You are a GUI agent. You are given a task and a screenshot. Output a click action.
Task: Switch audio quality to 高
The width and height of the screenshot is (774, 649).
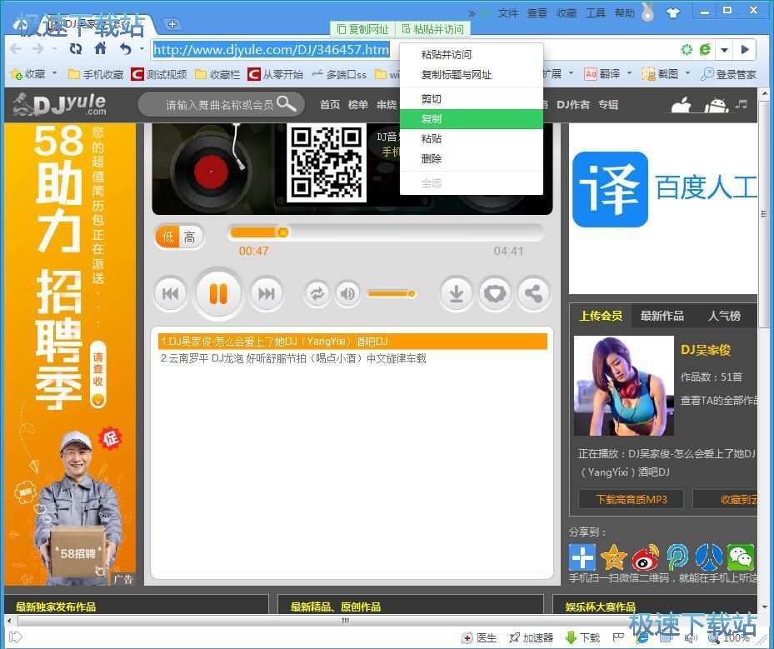(x=191, y=237)
